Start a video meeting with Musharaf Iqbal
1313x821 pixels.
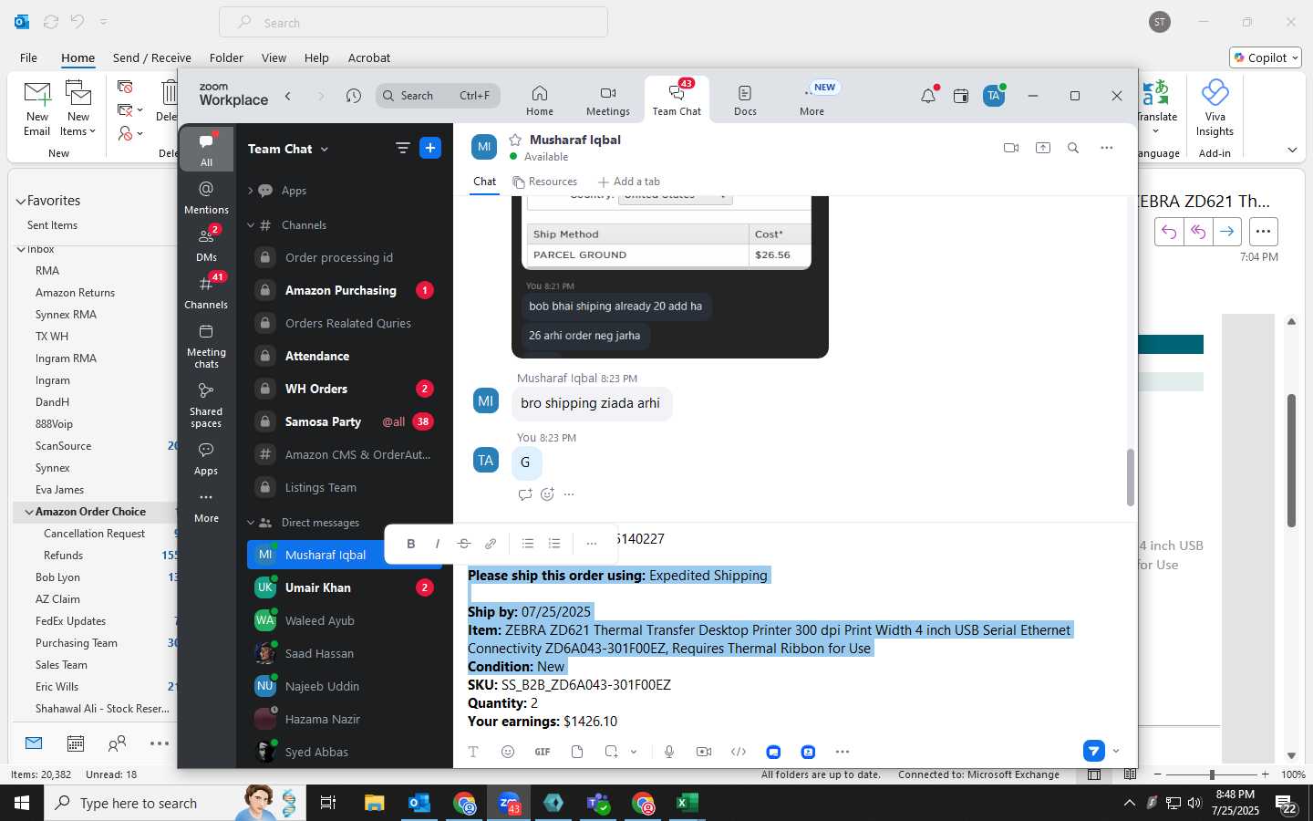(x=1010, y=148)
